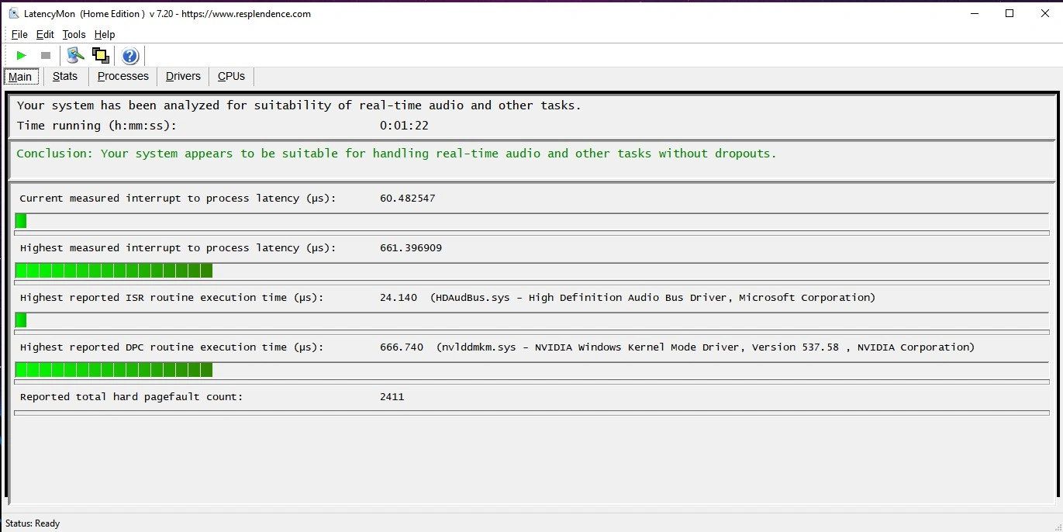Select the Main tab
Screen dimensions: 1063x532
(20, 76)
